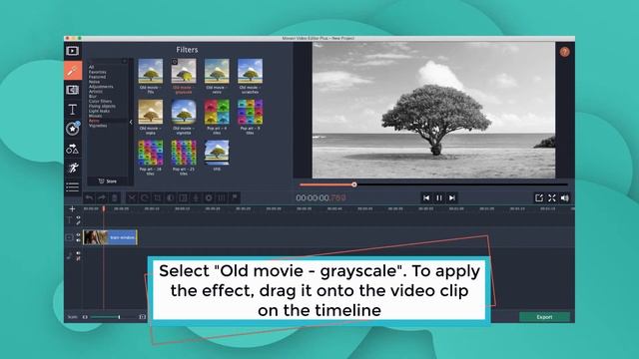Click the Undo arrow in toolbar
This screenshot has height=359, width=639.
pos(89,197)
